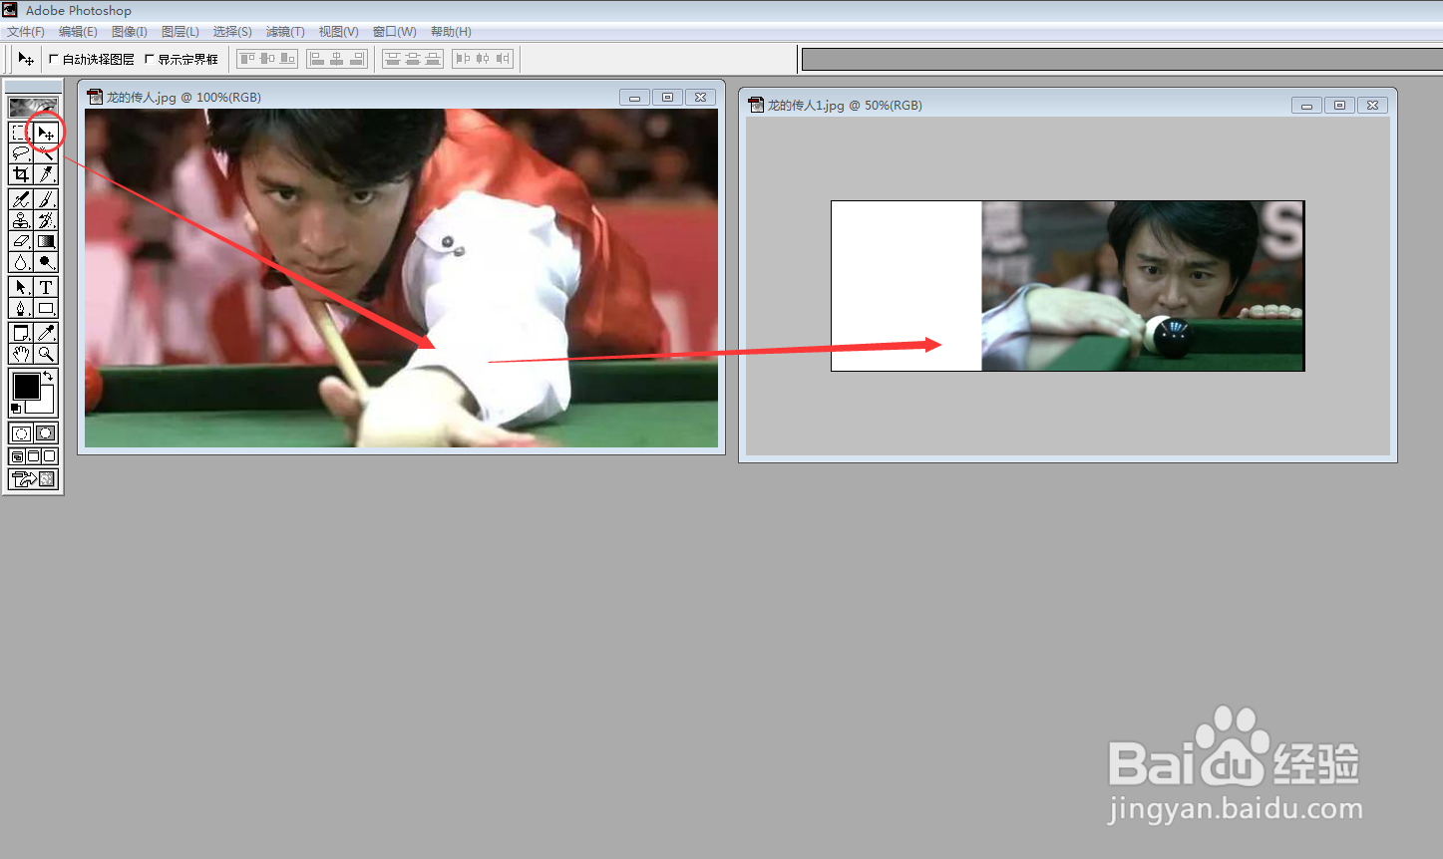Select the Pen tool
The width and height of the screenshot is (1443, 859).
click(20, 309)
